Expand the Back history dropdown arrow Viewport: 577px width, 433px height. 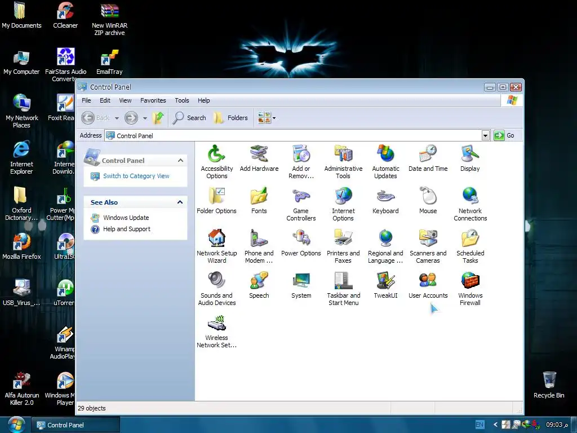click(117, 118)
